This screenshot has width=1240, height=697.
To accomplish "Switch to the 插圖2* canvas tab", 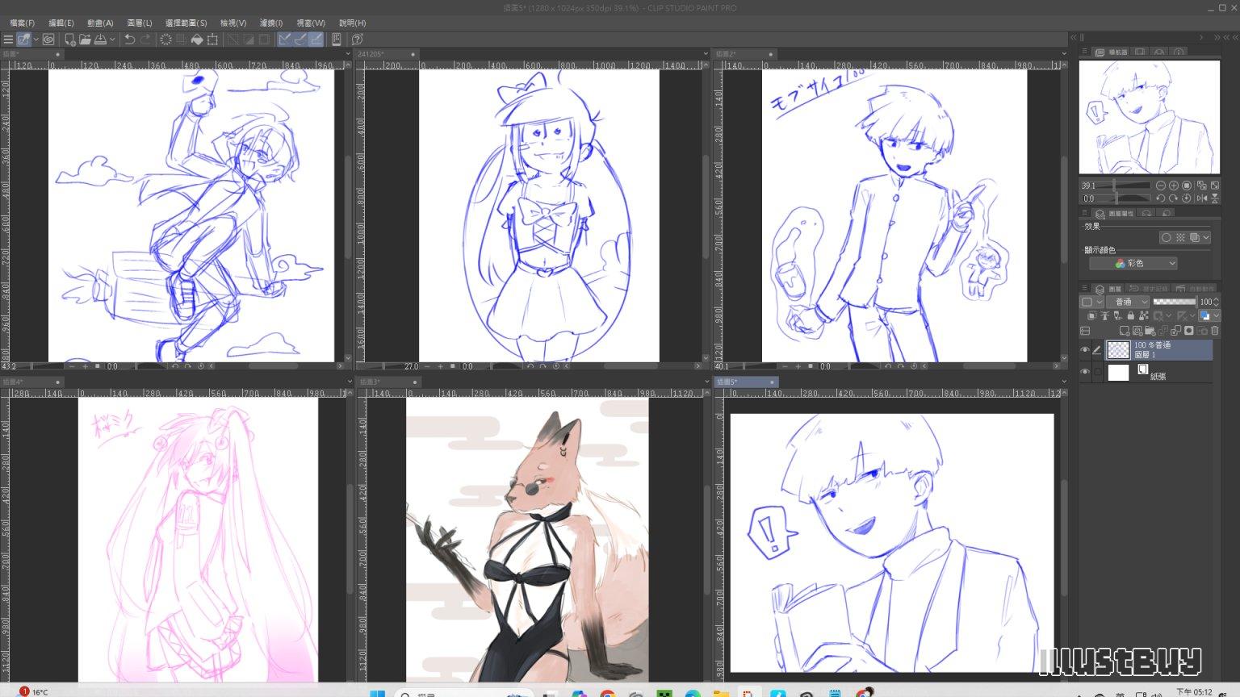I will click(x=745, y=54).
